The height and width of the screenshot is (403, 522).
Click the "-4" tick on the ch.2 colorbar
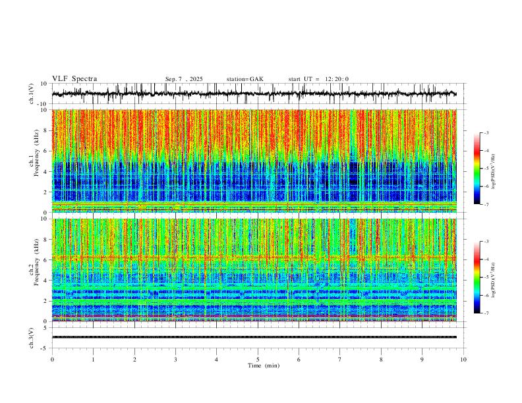(486, 259)
